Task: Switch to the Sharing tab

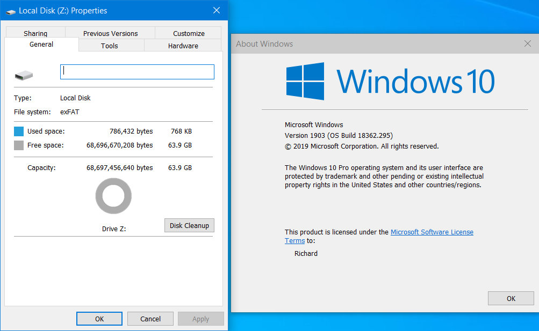Action: click(x=35, y=33)
